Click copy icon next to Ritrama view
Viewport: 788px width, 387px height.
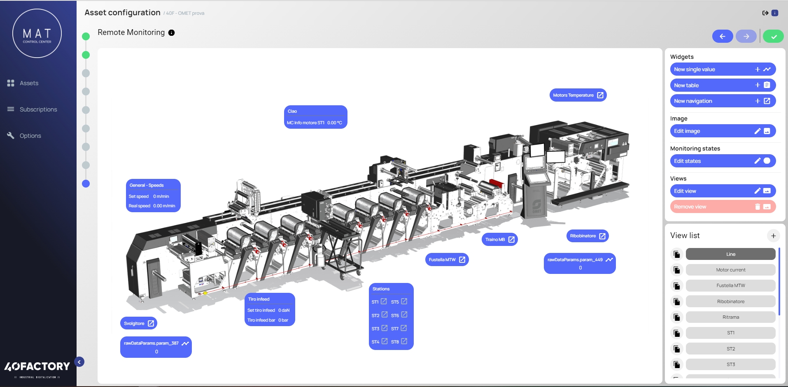point(676,317)
